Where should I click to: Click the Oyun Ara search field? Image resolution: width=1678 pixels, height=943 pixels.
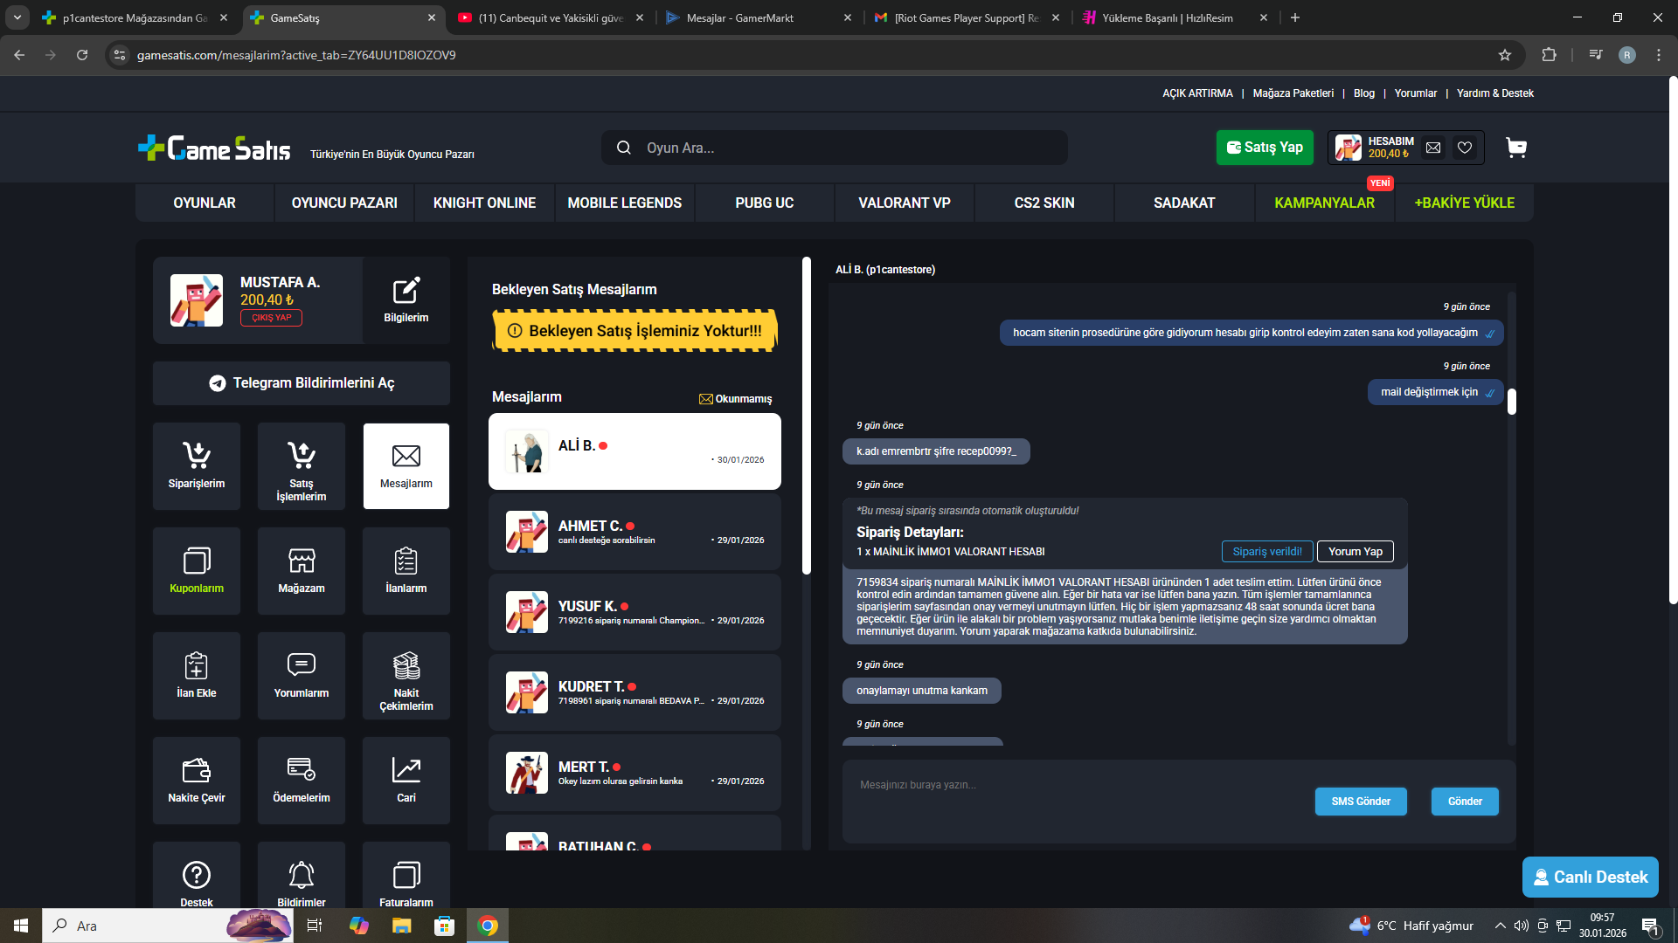click(835, 148)
